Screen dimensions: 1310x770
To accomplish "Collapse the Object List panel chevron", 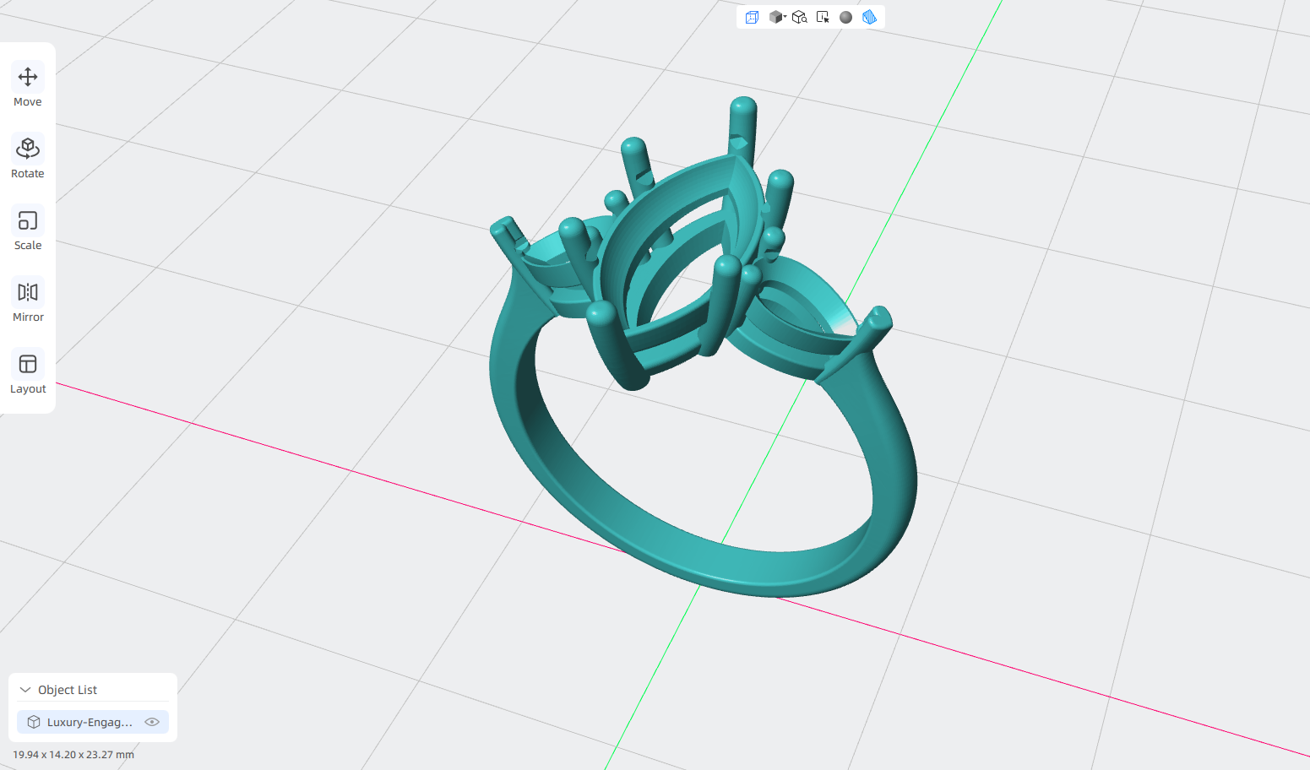I will tap(25, 690).
